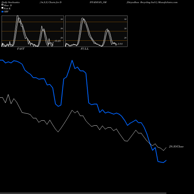Click the '28.35 Close' price label
This screenshot has height=194, width=194.
coord(176,147)
